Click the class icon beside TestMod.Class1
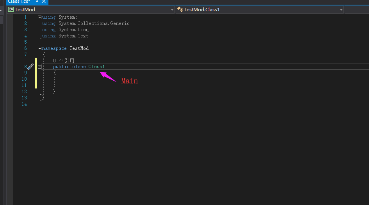This screenshot has height=205, width=369. tap(180, 10)
